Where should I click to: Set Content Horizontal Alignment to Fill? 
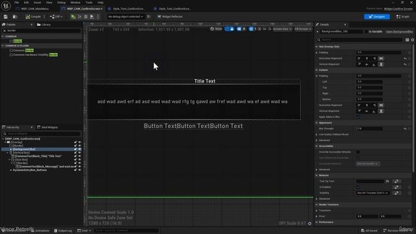pyautogui.click(x=381, y=105)
